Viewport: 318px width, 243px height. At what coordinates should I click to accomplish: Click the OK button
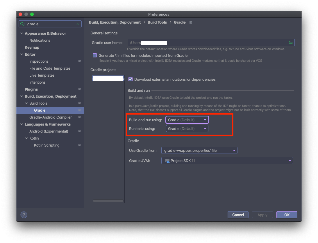(287, 215)
